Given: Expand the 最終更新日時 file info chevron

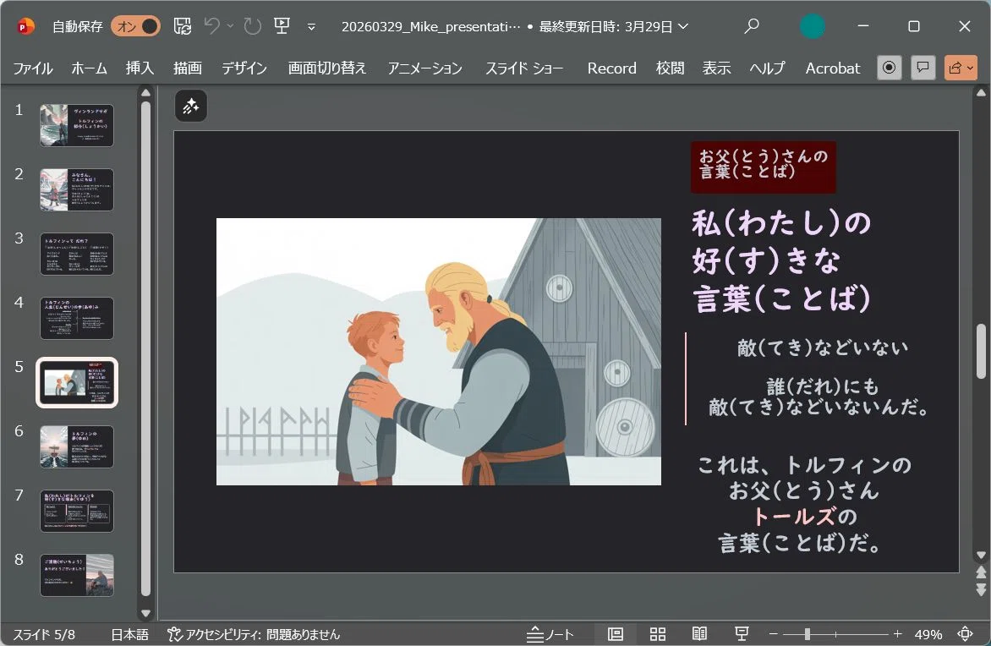Looking at the screenshot, I should pos(683,26).
